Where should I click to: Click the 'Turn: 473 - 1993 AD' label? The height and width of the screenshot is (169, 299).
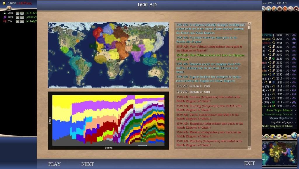tap(274, 3)
